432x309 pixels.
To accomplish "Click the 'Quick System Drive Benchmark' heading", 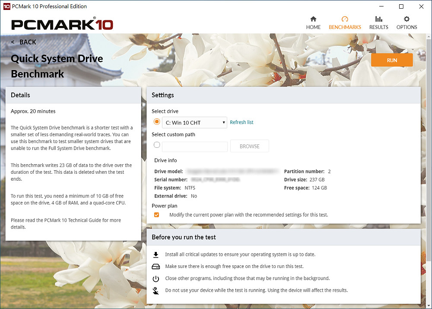I will tap(57, 66).
